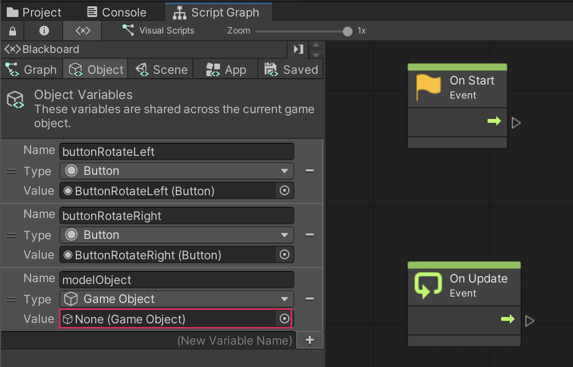Click the plus button to add variable
This screenshot has width=573, height=367.
click(x=310, y=340)
